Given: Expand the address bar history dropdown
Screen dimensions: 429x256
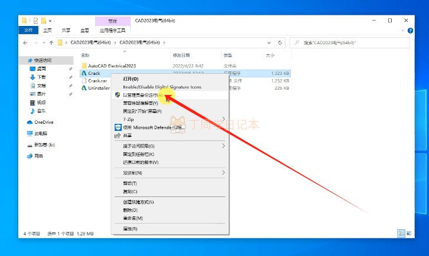Looking at the screenshot, I should click(x=269, y=42).
